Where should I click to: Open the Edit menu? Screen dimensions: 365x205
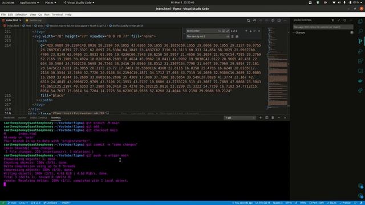click(10, 15)
